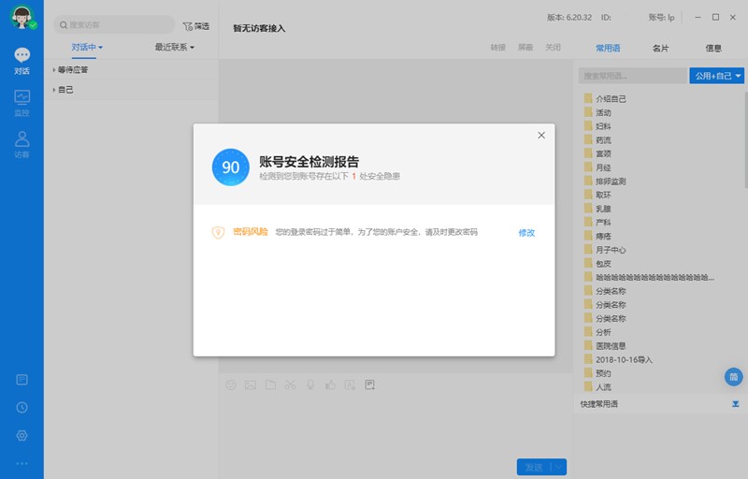Image resolution: width=748 pixels, height=479 pixels.
Task: Go to the 访客 visitors section
Action: tap(22, 144)
